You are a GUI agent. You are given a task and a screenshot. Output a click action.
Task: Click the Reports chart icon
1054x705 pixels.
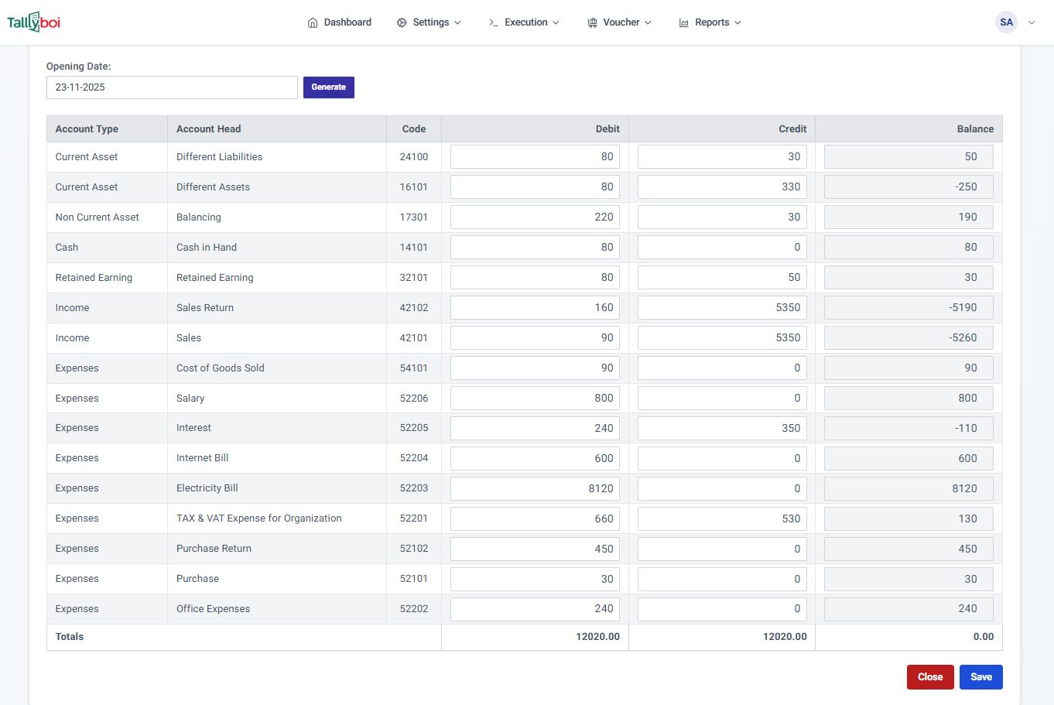click(x=684, y=22)
